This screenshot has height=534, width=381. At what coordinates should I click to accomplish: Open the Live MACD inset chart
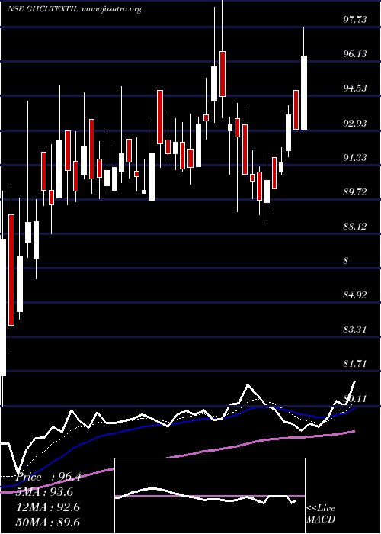click(x=210, y=496)
